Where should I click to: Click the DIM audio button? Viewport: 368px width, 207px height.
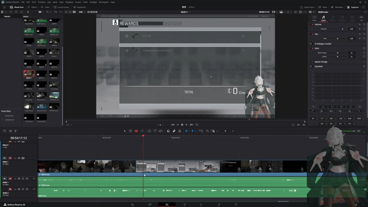pyautogui.click(x=359, y=131)
